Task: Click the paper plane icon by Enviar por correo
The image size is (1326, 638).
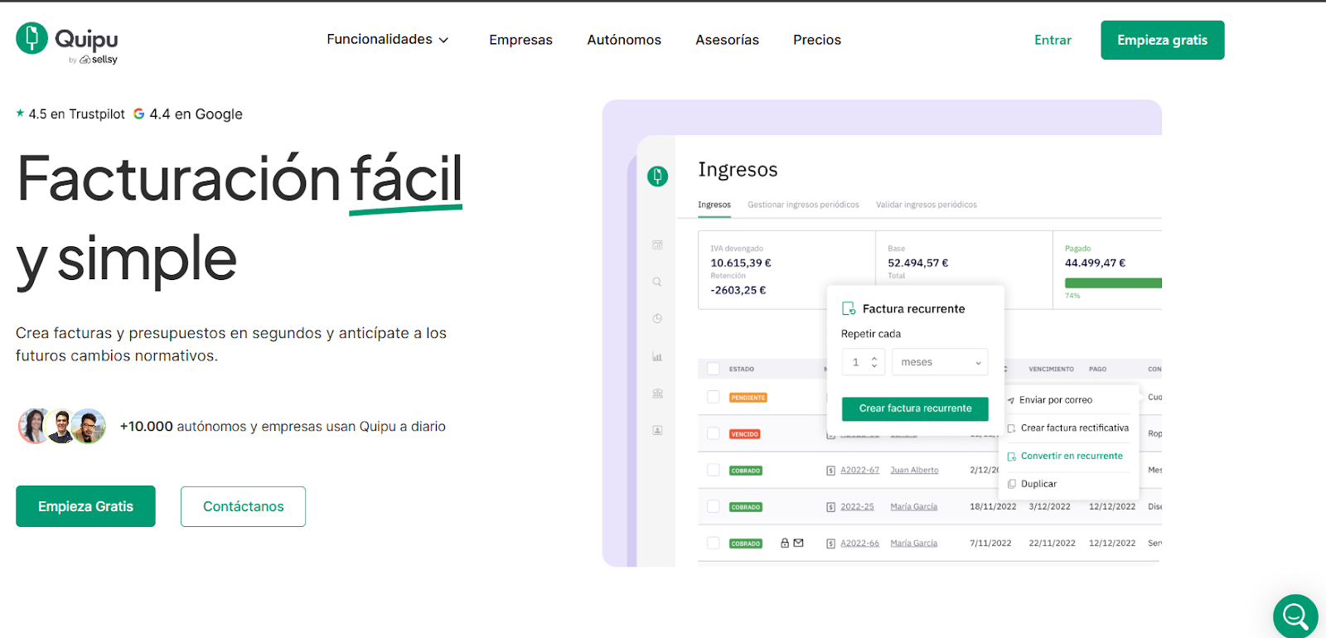Action: click(x=1011, y=400)
